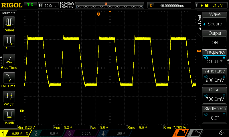Select the Rise Time measurement icon

pyautogui.click(x=9, y=59)
